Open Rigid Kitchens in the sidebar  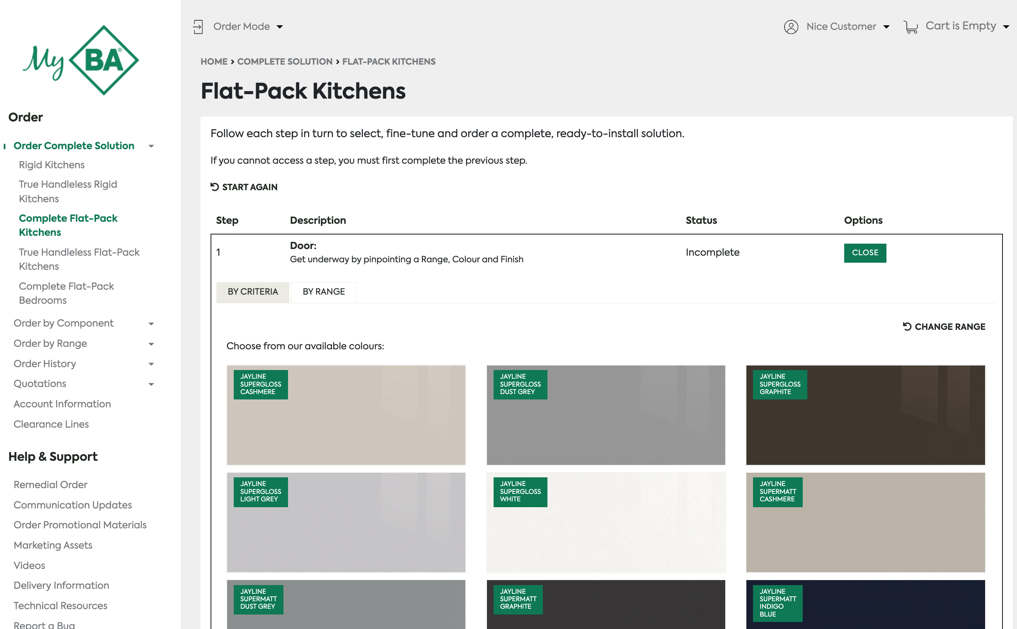pyautogui.click(x=51, y=165)
